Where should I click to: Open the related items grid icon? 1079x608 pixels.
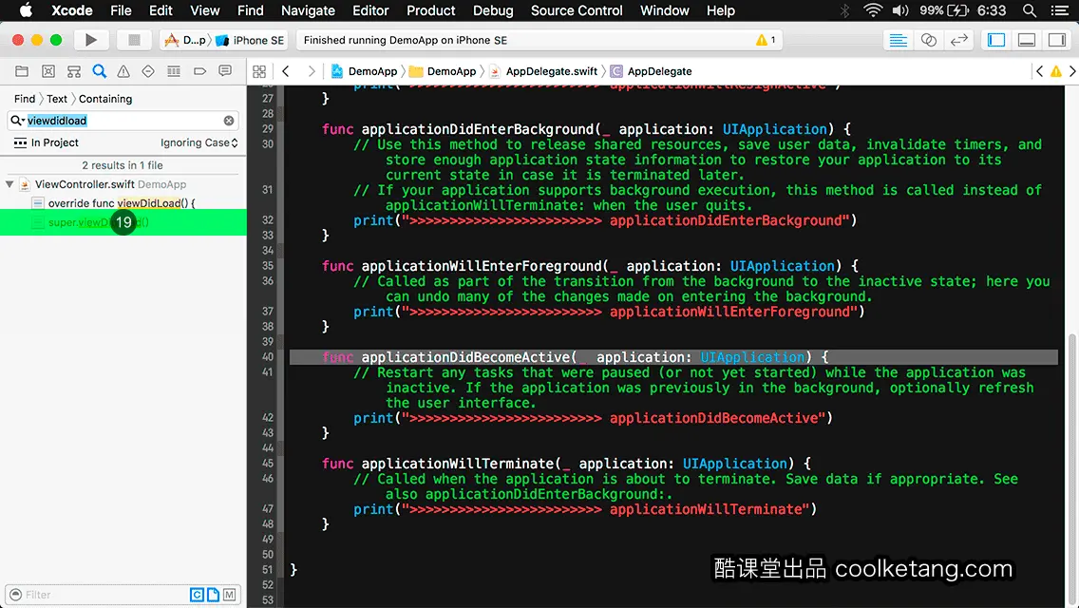[x=259, y=71]
